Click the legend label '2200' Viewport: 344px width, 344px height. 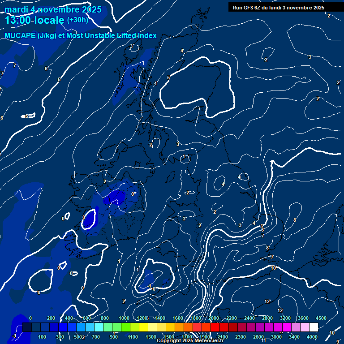click(x=232, y=318)
